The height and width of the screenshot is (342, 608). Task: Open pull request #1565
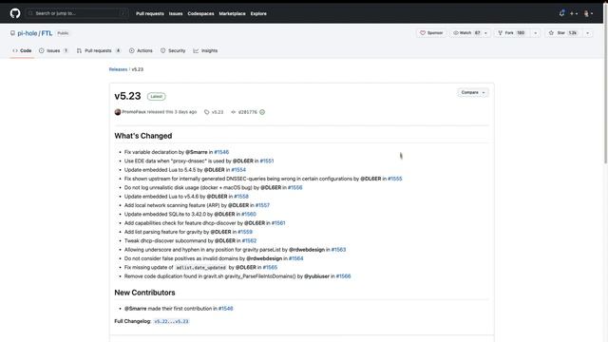coord(270,268)
